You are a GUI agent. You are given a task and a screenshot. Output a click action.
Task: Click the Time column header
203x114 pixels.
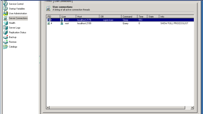pos(142,16)
